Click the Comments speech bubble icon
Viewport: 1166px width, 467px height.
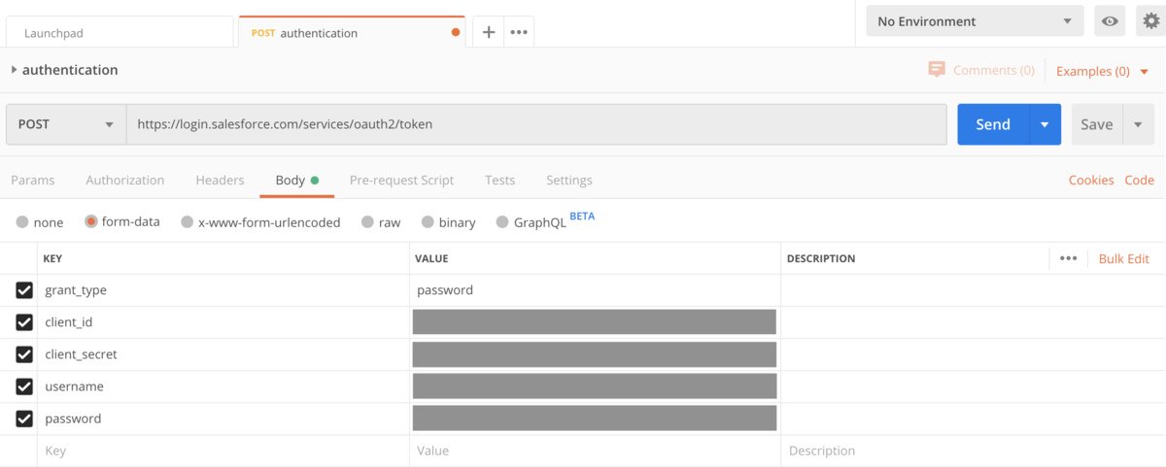coord(937,70)
